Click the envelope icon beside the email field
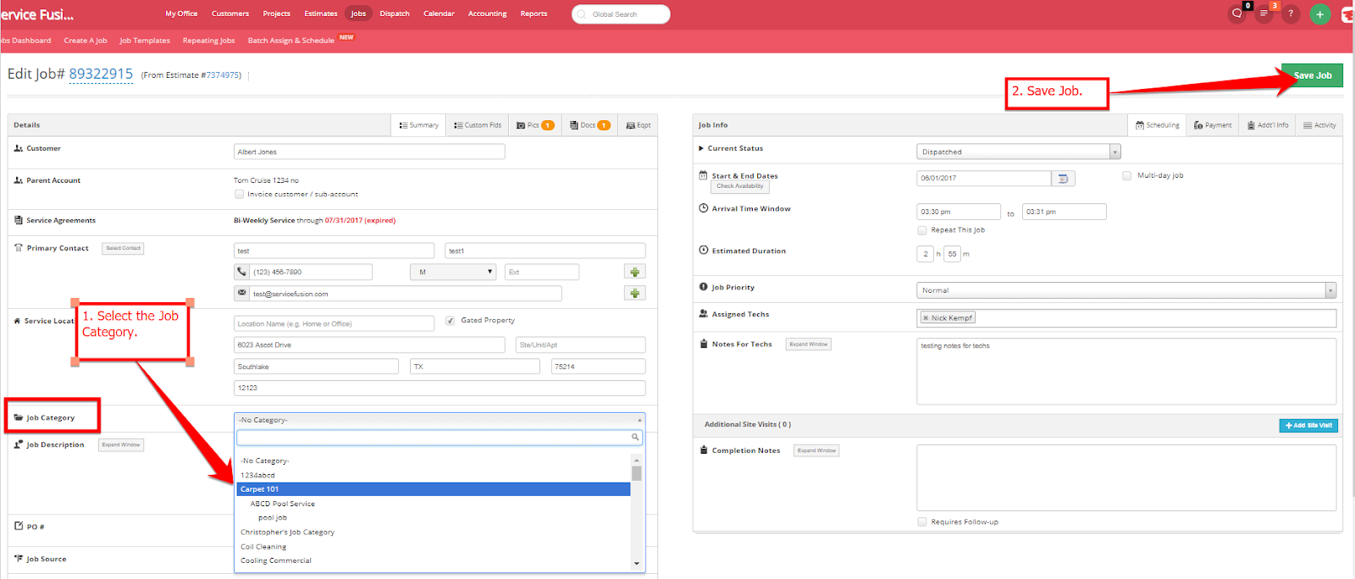1355x579 pixels. (x=241, y=293)
